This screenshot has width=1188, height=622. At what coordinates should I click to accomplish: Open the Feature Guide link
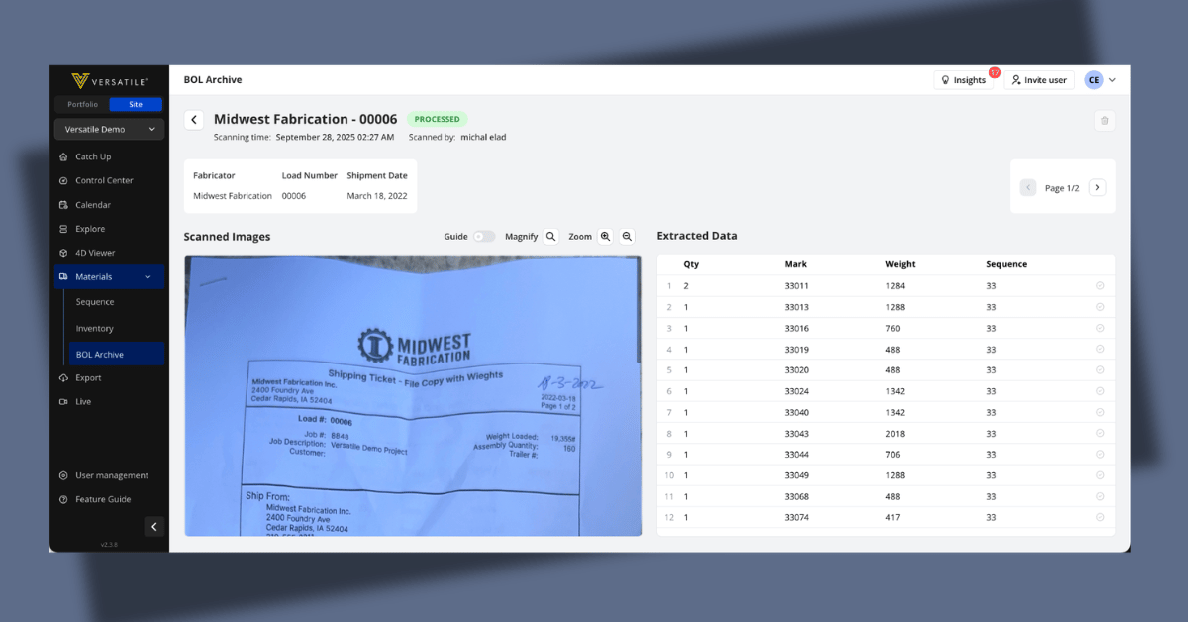[x=103, y=499]
